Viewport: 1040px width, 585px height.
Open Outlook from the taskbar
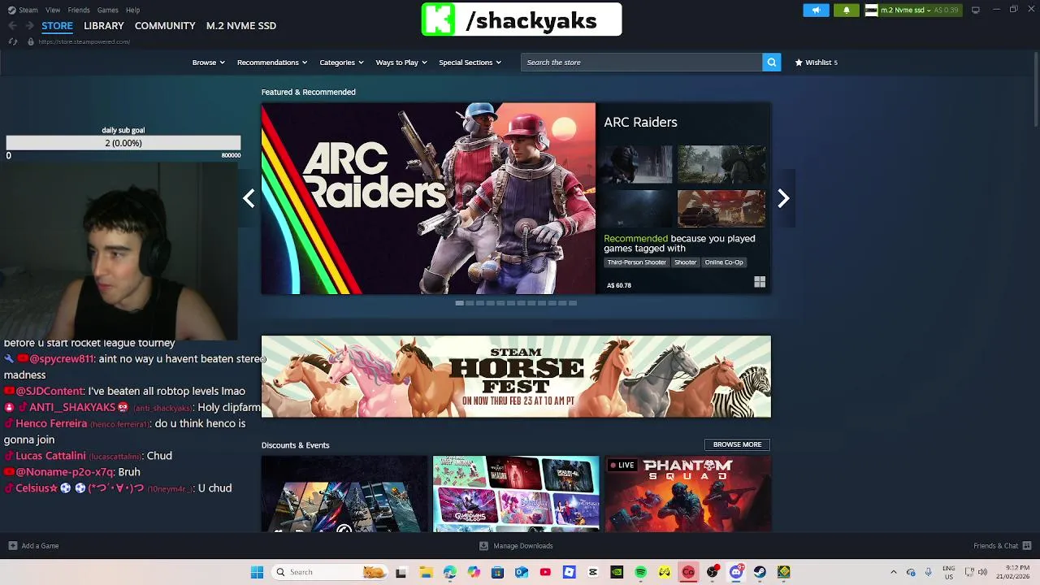[521, 572]
